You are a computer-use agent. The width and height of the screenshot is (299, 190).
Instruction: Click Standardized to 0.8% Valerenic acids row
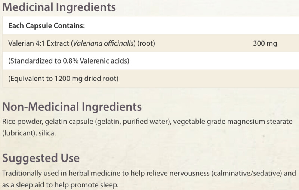pyautogui.click(x=151, y=61)
